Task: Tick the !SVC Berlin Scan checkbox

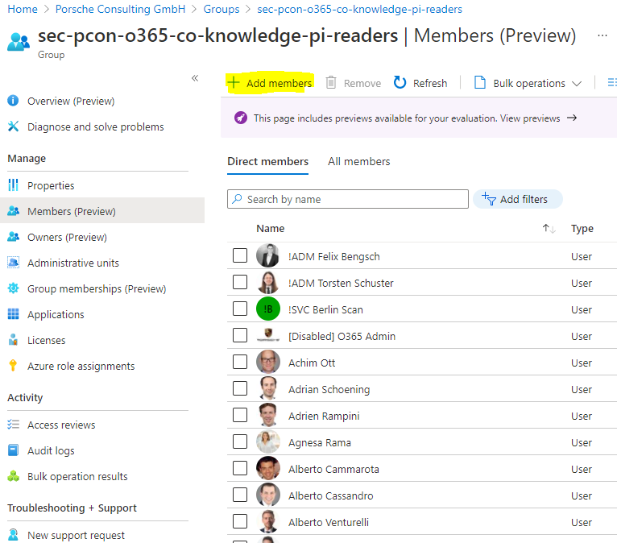Action: (x=240, y=309)
